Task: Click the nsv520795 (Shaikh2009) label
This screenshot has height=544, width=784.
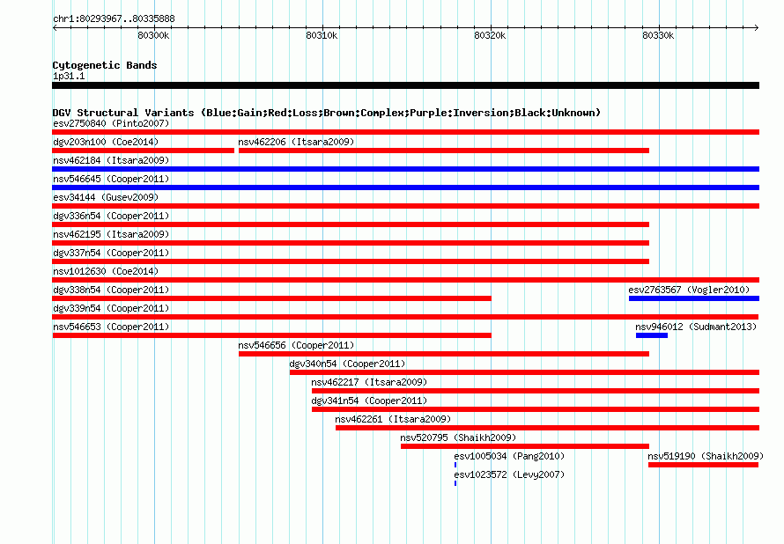Action: pos(458,437)
